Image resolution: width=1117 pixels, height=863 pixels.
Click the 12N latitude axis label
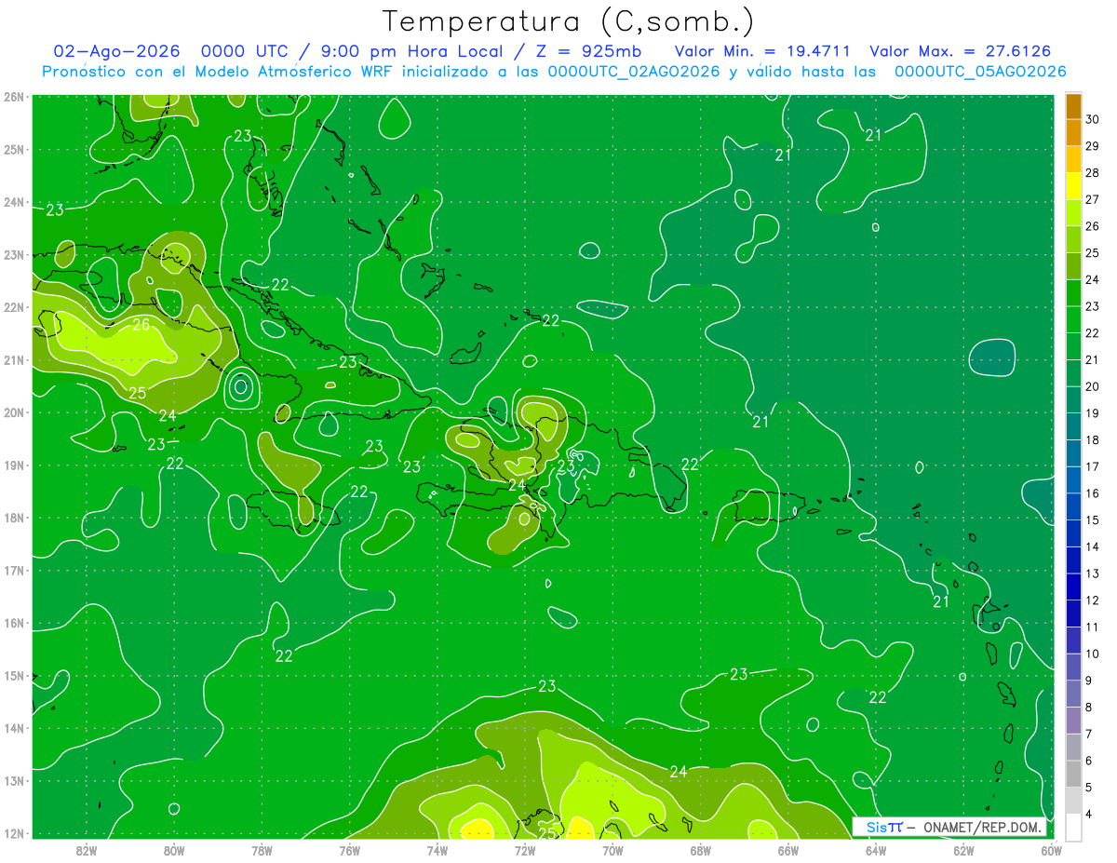14,834
